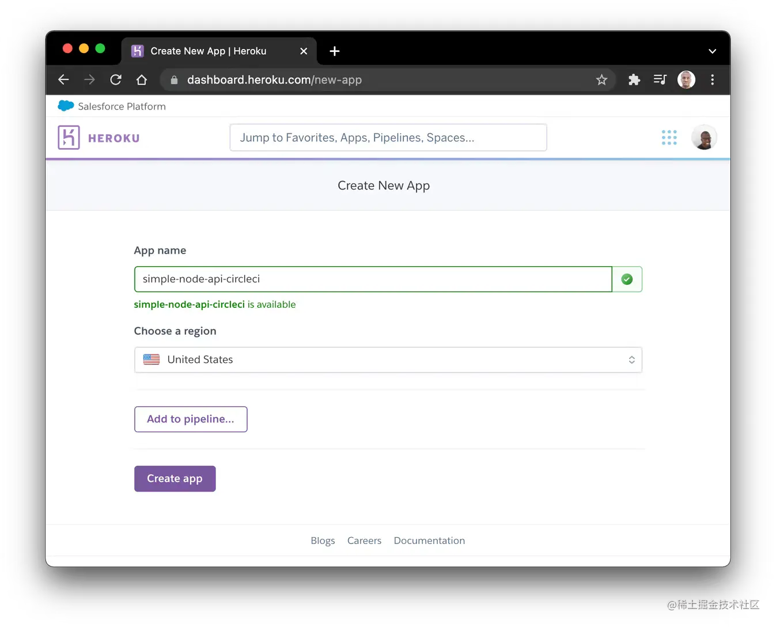Expand the tab search chevron
Image resolution: width=776 pixels, height=627 pixels.
(713, 51)
